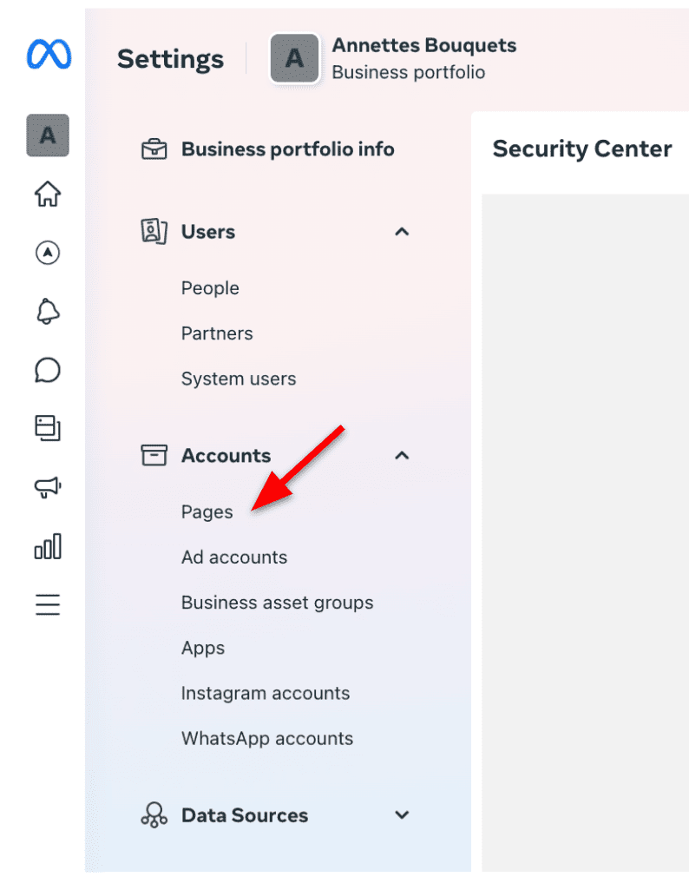Click the promote circle-arrow icon

[x=48, y=253]
